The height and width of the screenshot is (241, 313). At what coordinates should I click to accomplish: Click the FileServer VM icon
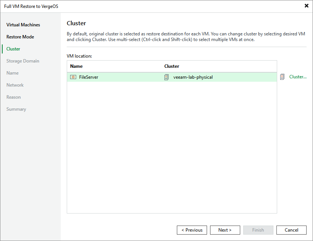coord(73,77)
